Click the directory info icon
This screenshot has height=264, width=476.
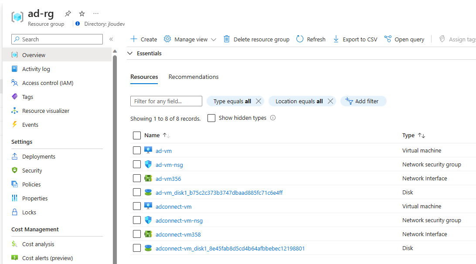pyautogui.click(x=78, y=24)
